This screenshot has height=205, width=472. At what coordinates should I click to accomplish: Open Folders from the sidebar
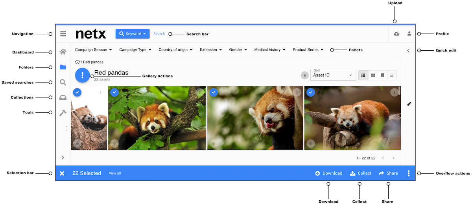coord(63,67)
